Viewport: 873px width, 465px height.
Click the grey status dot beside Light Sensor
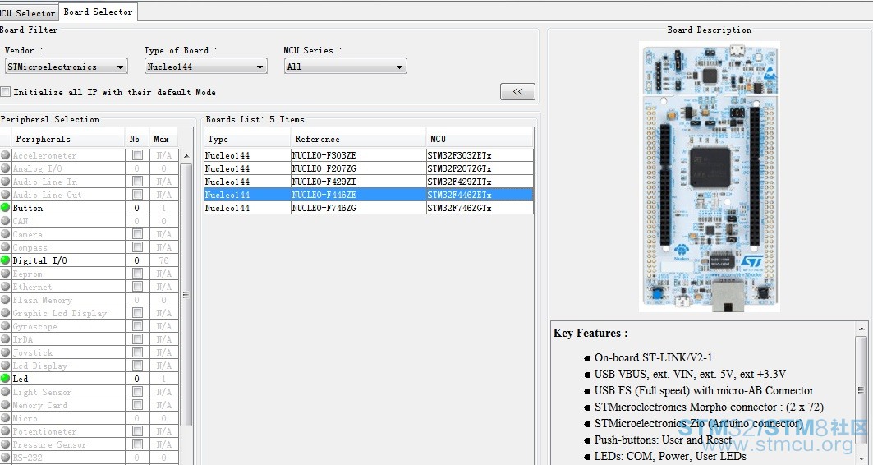tap(6, 392)
